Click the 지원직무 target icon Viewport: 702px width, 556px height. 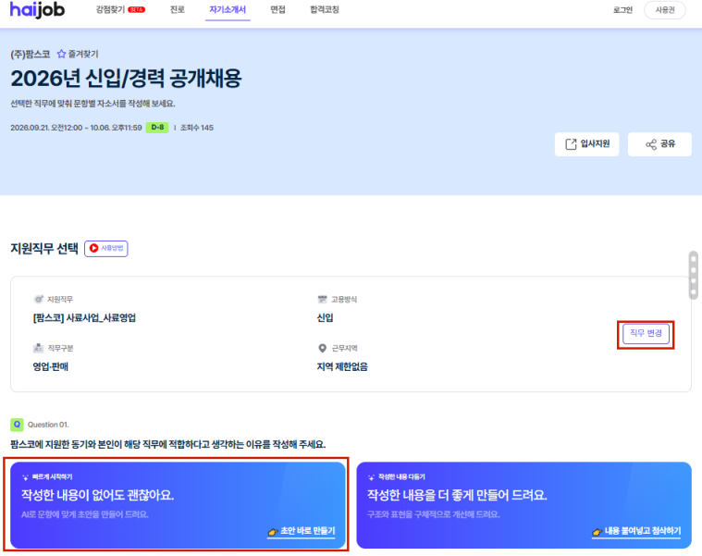pos(39,299)
